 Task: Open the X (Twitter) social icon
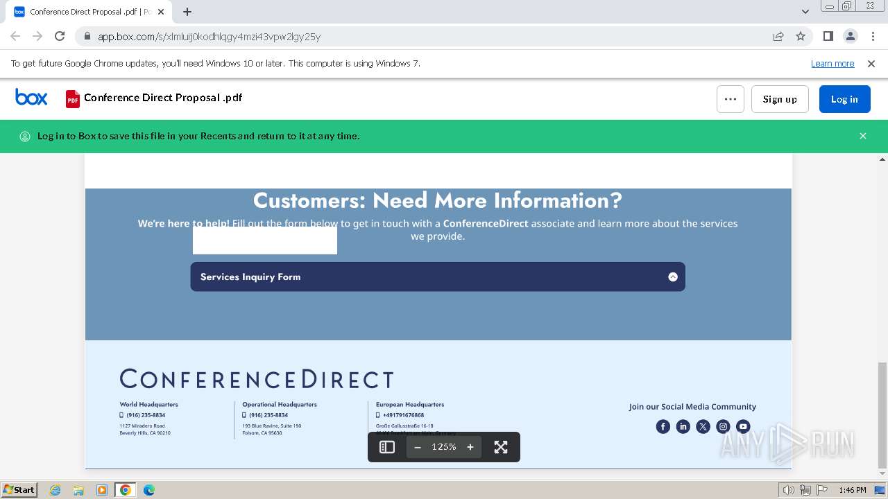tap(703, 426)
